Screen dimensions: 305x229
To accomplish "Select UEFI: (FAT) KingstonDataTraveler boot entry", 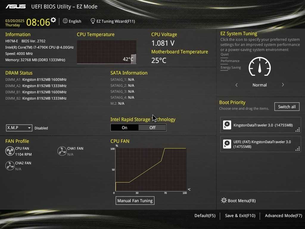I will pyautogui.click(x=261, y=144).
